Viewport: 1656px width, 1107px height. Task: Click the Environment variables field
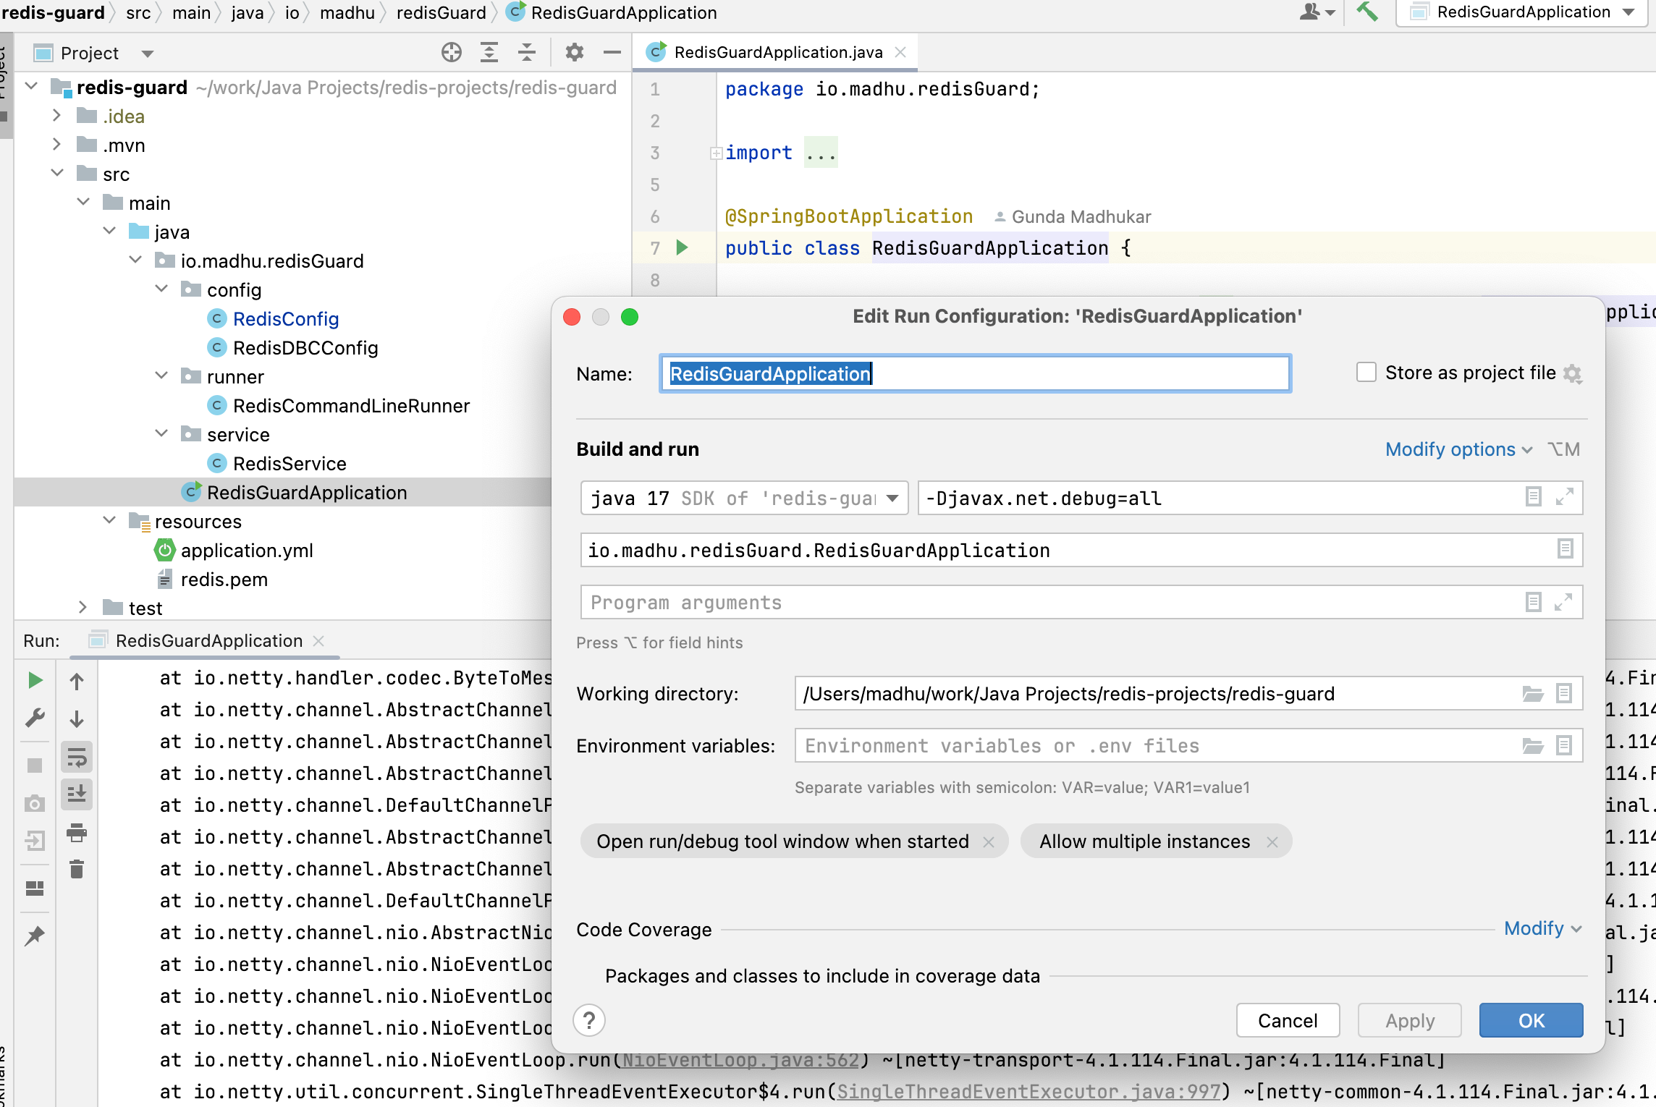[x=1188, y=746]
